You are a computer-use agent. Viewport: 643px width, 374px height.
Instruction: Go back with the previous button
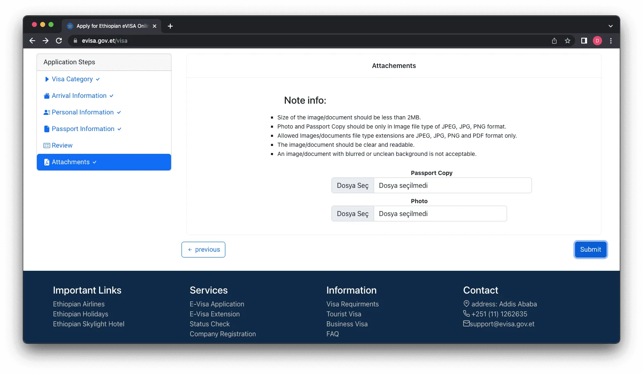tap(203, 250)
